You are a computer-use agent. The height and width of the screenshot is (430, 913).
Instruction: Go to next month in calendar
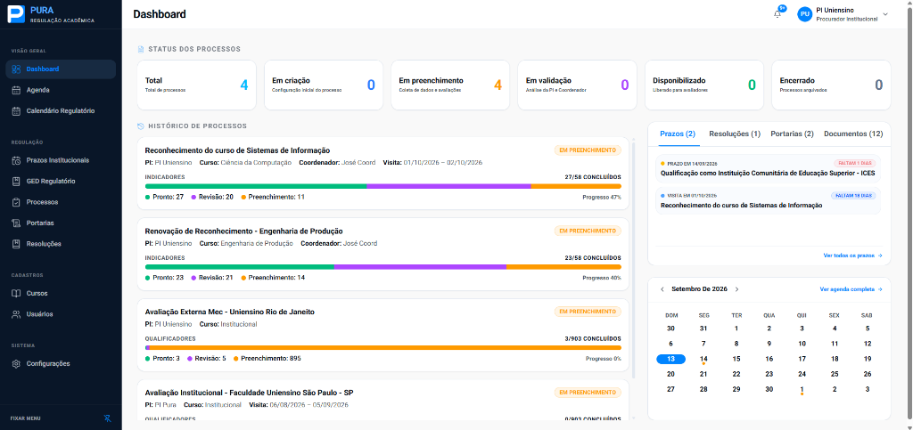736,289
